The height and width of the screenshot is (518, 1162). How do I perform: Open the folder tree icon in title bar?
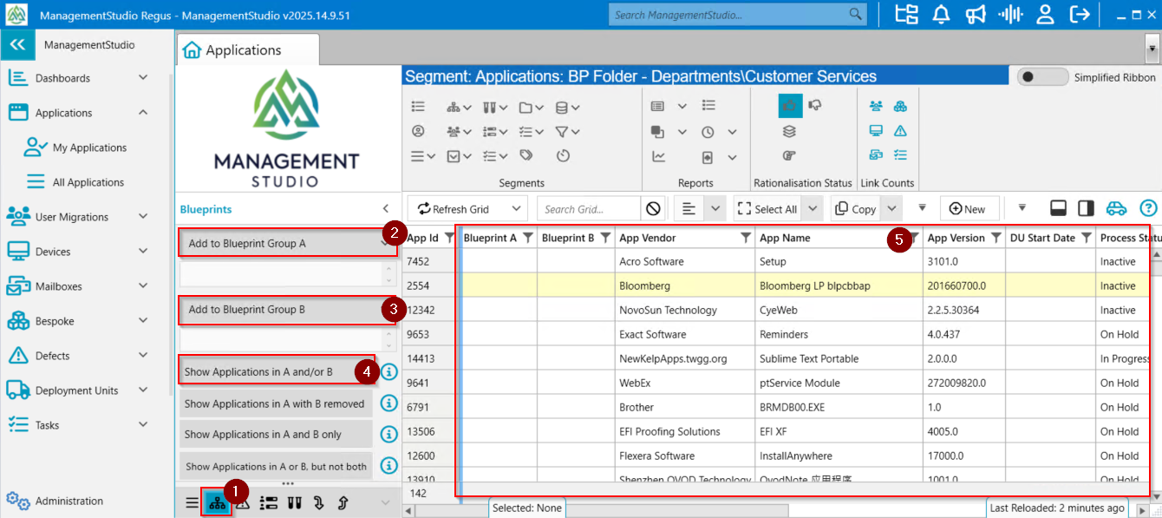click(906, 14)
